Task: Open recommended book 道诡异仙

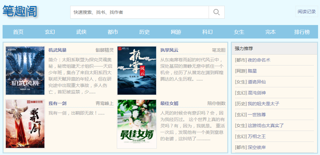Action: [x=257, y=82]
